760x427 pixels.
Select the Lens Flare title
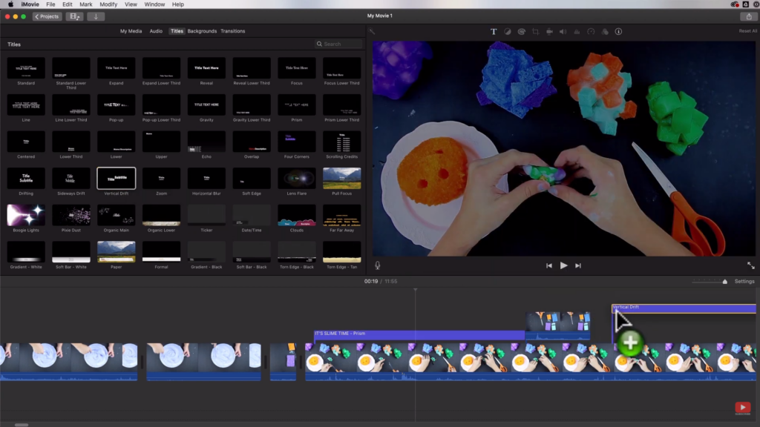[x=297, y=178]
